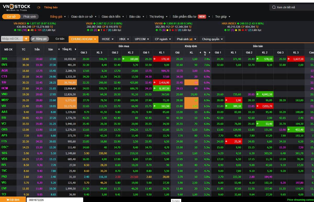Open the CP ngành dropdown

163,39
